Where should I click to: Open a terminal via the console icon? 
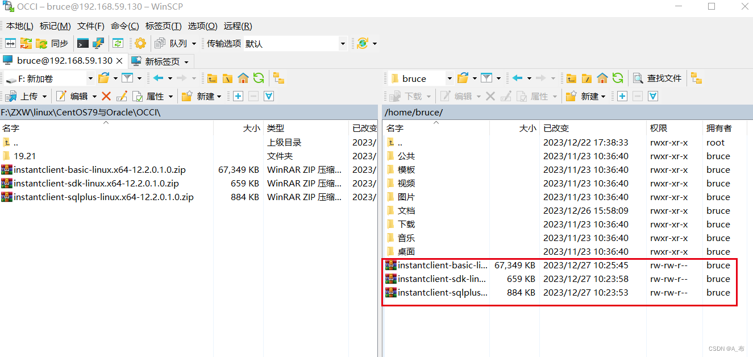click(82, 43)
